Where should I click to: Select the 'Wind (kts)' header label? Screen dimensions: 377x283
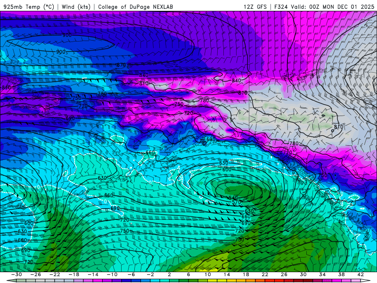click(x=76, y=7)
